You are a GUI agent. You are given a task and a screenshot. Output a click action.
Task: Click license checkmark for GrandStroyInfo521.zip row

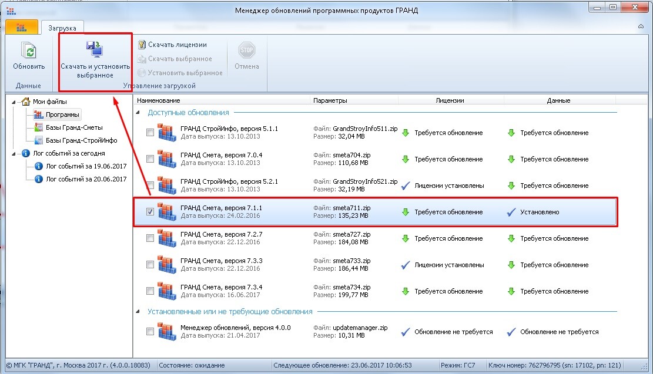click(x=405, y=186)
